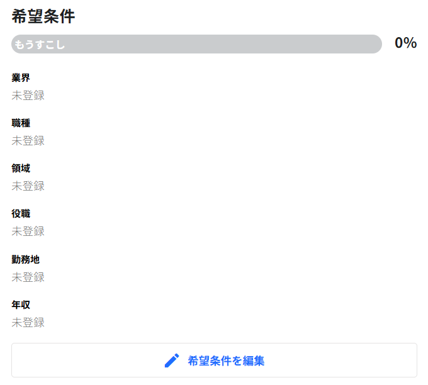
Task: Select the 勤務地 field label
Action: point(25,259)
